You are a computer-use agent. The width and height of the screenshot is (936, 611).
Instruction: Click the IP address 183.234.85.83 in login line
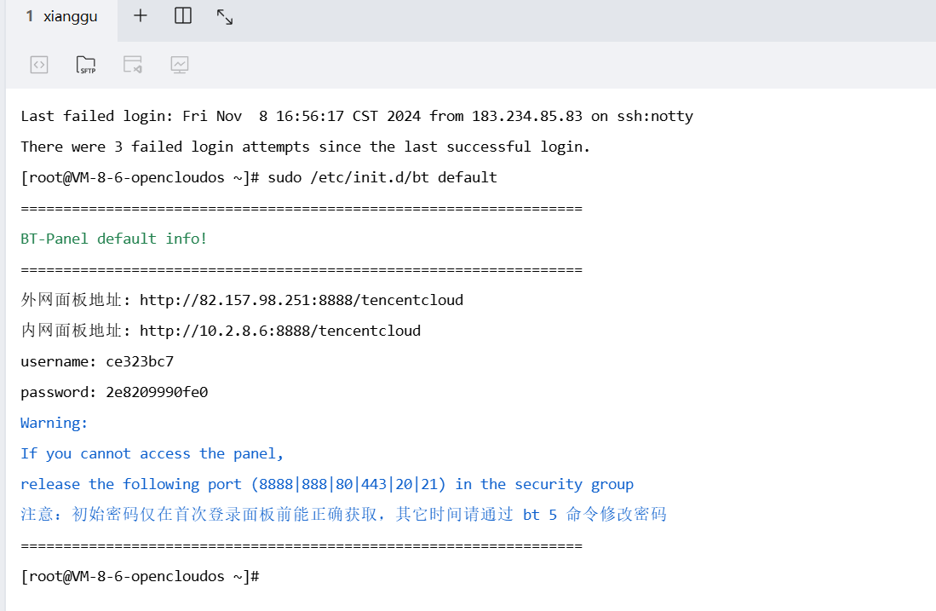(x=527, y=116)
